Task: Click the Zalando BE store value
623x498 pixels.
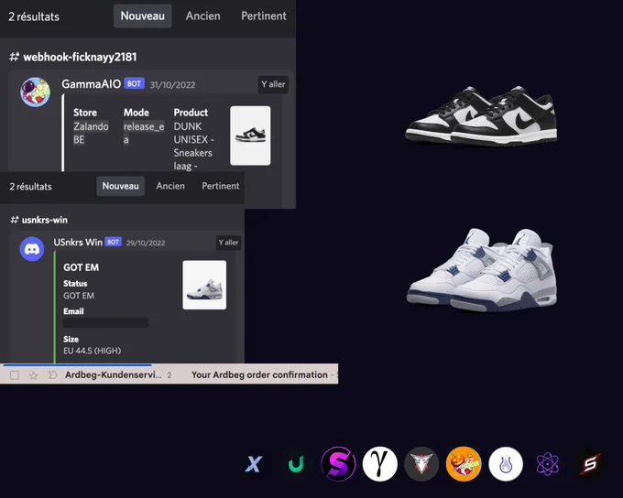Action: (91, 133)
